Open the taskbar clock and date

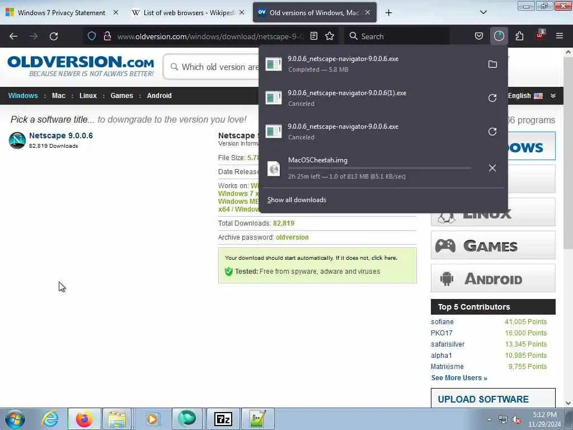544,419
